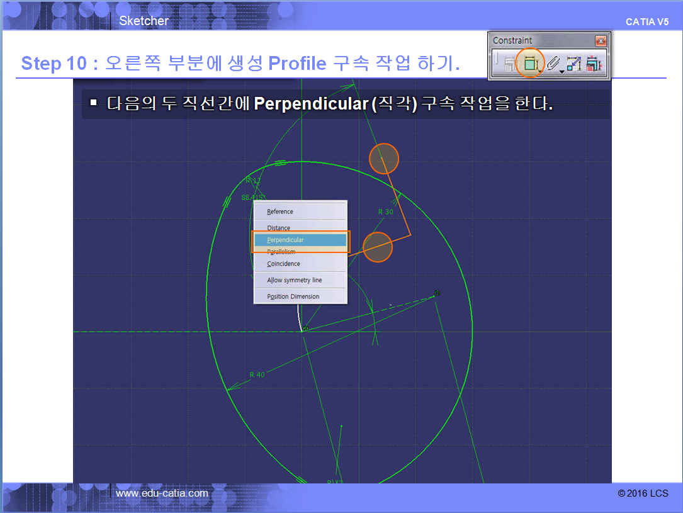Close the Constraint toolbar
The height and width of the screenshot is (513, 683).
coord(601,40)
